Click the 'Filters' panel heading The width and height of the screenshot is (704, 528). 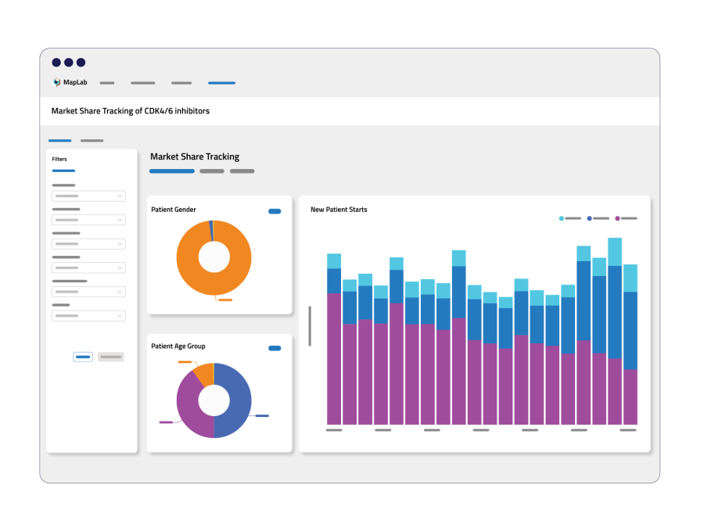click(x=59, y=159)
